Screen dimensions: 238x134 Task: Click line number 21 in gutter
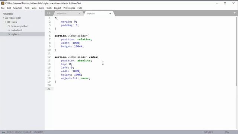click(x=49, y=89)
